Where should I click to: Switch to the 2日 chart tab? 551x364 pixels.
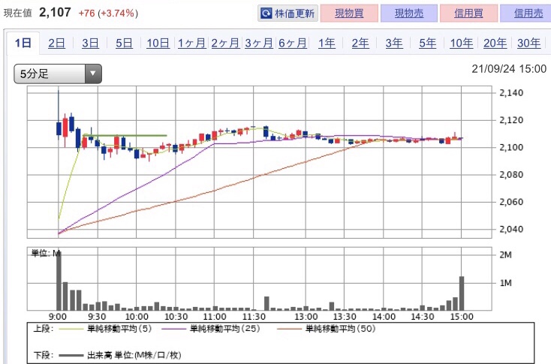click(x=56, y=44)
